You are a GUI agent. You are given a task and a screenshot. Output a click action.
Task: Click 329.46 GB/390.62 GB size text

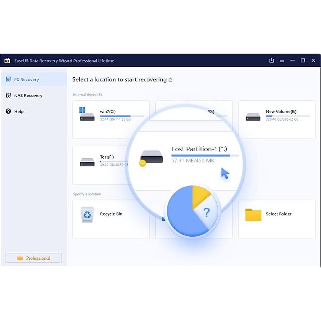point(282,119)
